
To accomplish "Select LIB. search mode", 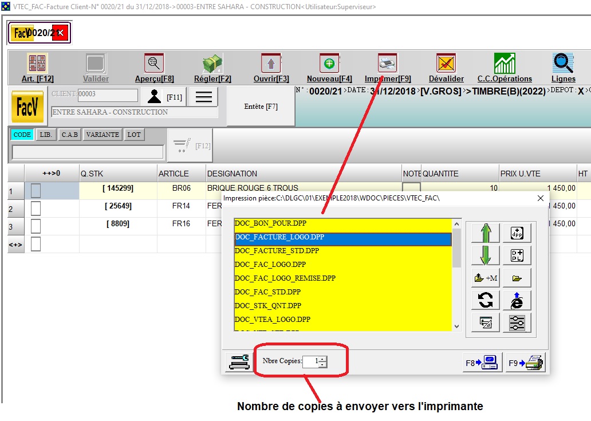I will [46, 135].
